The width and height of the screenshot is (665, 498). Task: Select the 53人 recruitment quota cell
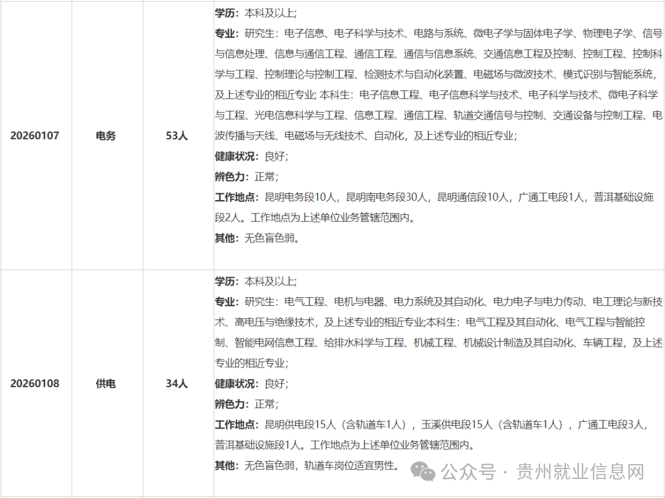tap(177, 135)
